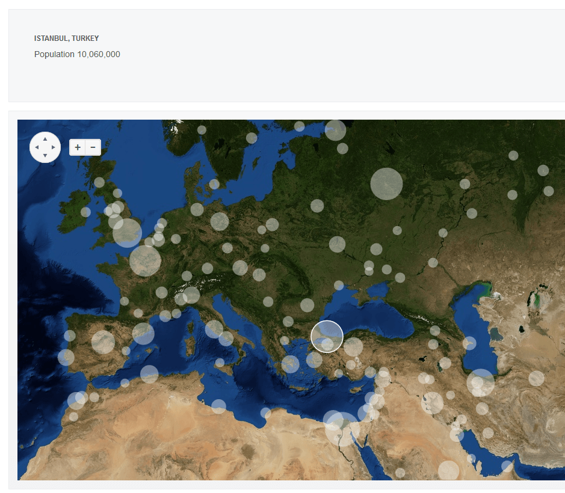Click the ISTANBUL, TURKEY heading text
Image resolution: width=565 pixels, height=493 pixels.
[66, 38]
